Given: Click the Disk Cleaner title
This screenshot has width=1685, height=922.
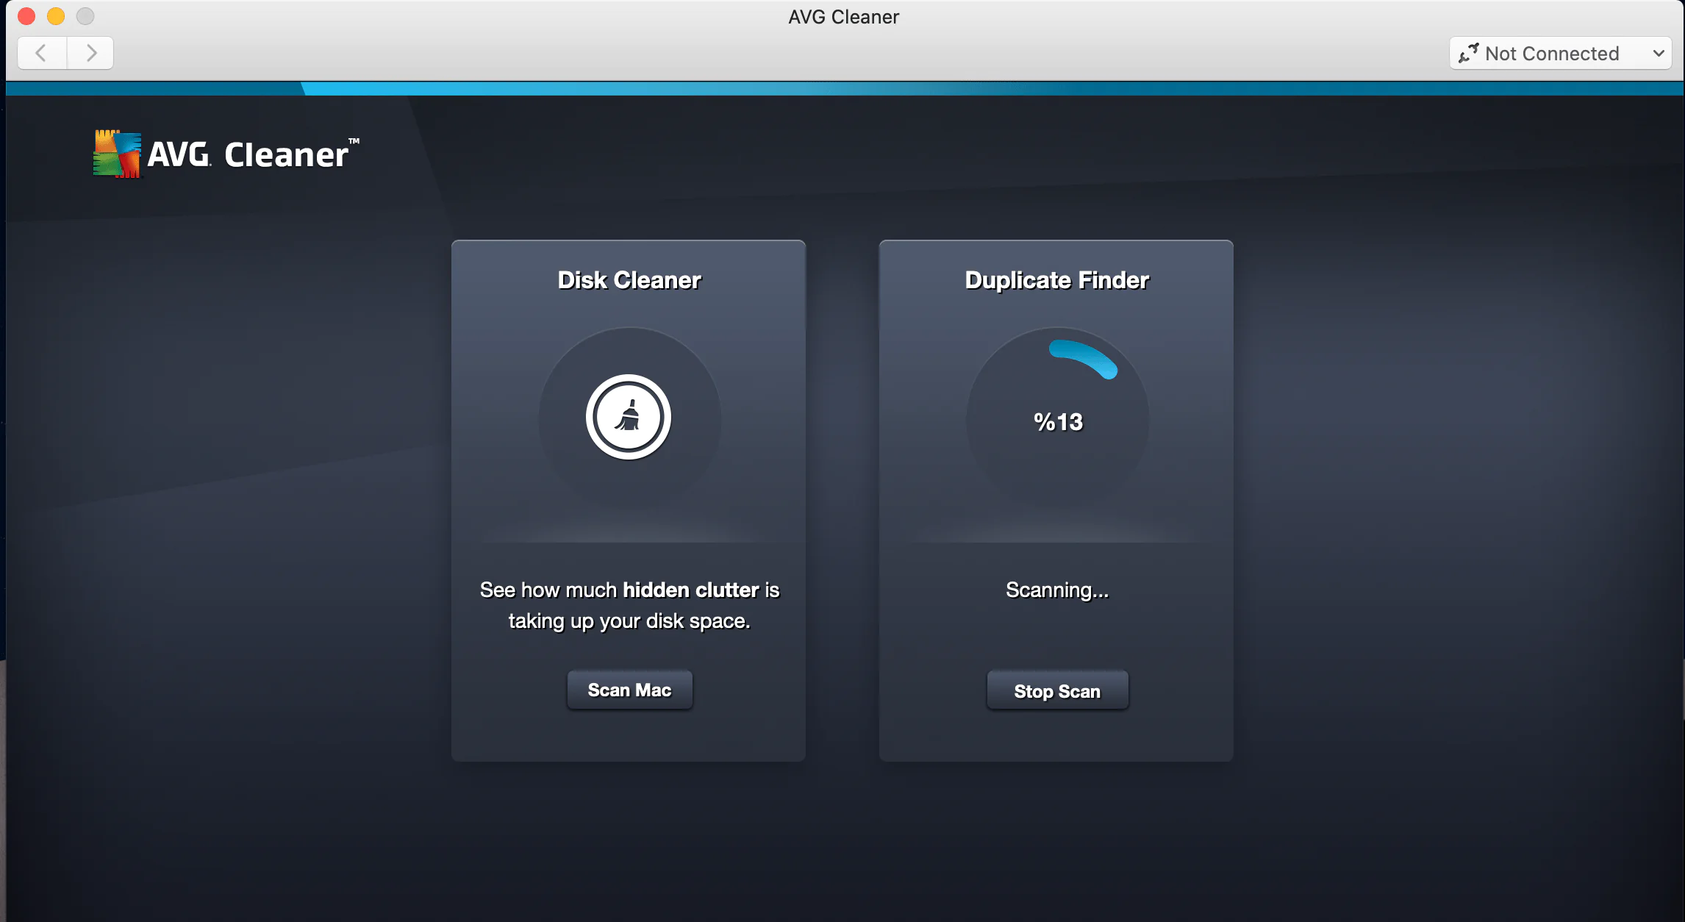Looking at the screenshot, I should coord(629,280).
